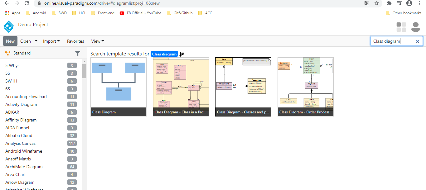Toggle the bookmark star in address bar

tap(377, 3)
